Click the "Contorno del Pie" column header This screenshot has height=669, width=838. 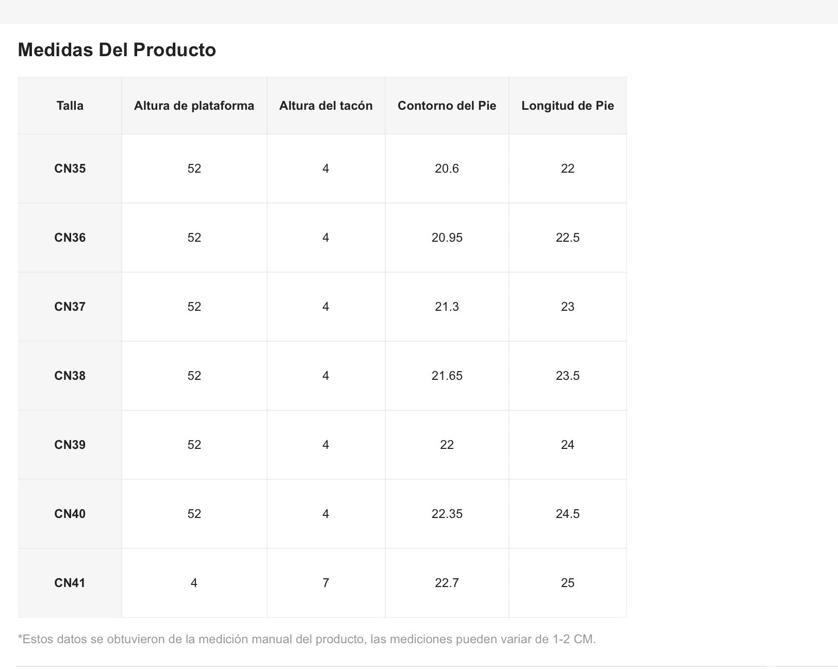447,106
